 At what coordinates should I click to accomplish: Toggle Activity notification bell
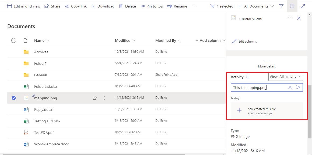pyautogui.click(x=248, y=77)
